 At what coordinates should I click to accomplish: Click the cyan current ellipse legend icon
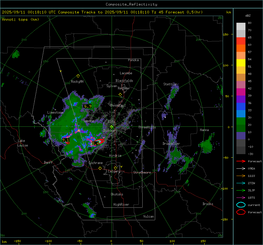pyautogui.click(x=241, y=205)
